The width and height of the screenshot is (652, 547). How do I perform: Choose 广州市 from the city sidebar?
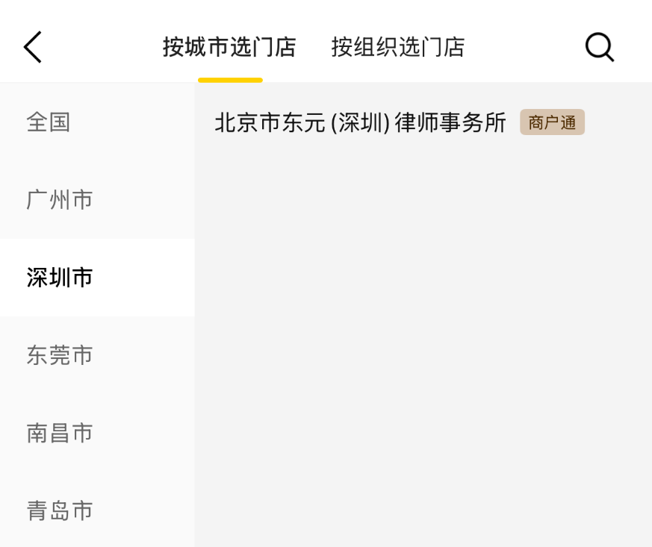(60, 200)
